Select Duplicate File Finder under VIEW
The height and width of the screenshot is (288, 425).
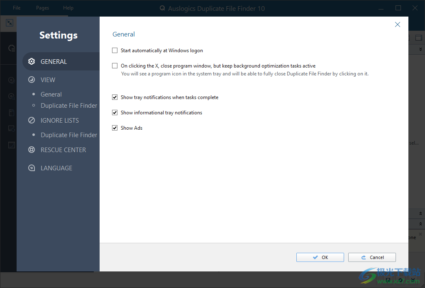(x=69, y=106)
